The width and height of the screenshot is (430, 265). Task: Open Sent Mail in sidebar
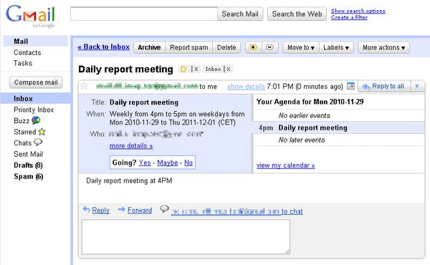pos(28,154)
